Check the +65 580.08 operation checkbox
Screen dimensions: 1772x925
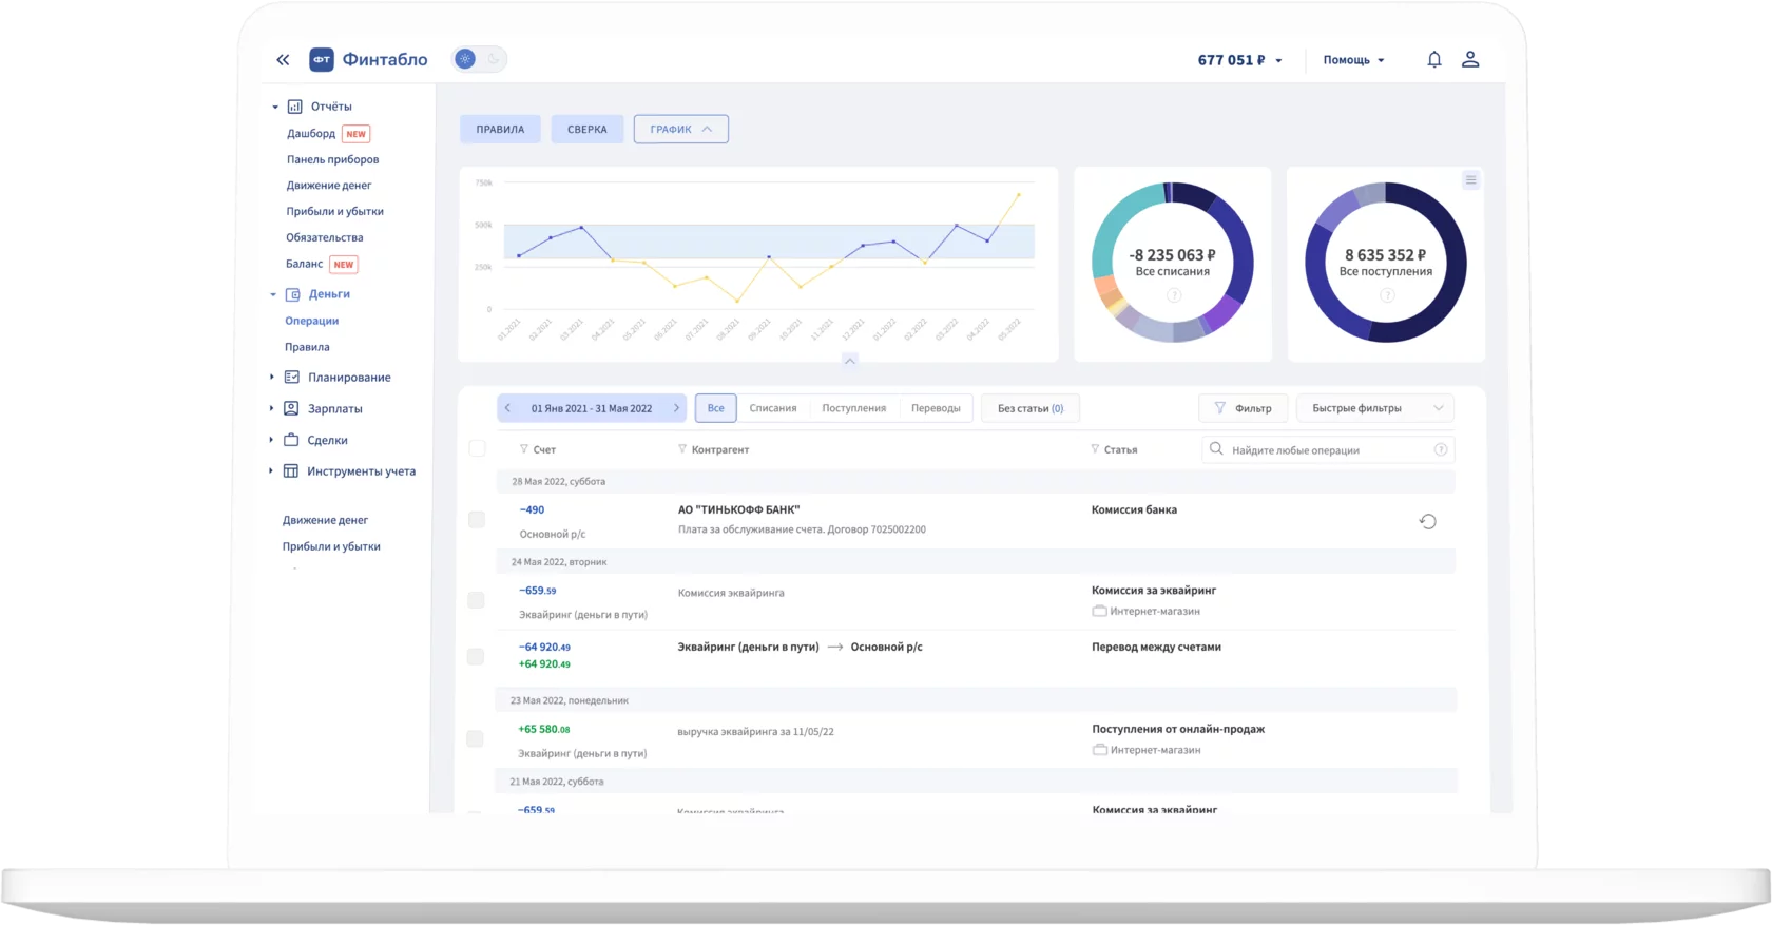coord(475,739)
